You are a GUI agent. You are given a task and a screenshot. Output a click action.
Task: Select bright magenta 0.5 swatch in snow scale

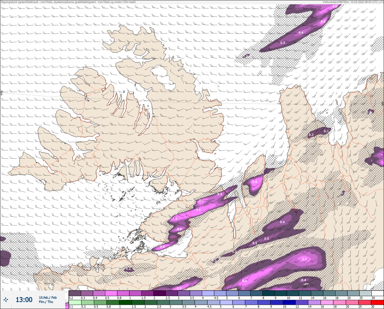pyautogui.click(x=111, y=293)
